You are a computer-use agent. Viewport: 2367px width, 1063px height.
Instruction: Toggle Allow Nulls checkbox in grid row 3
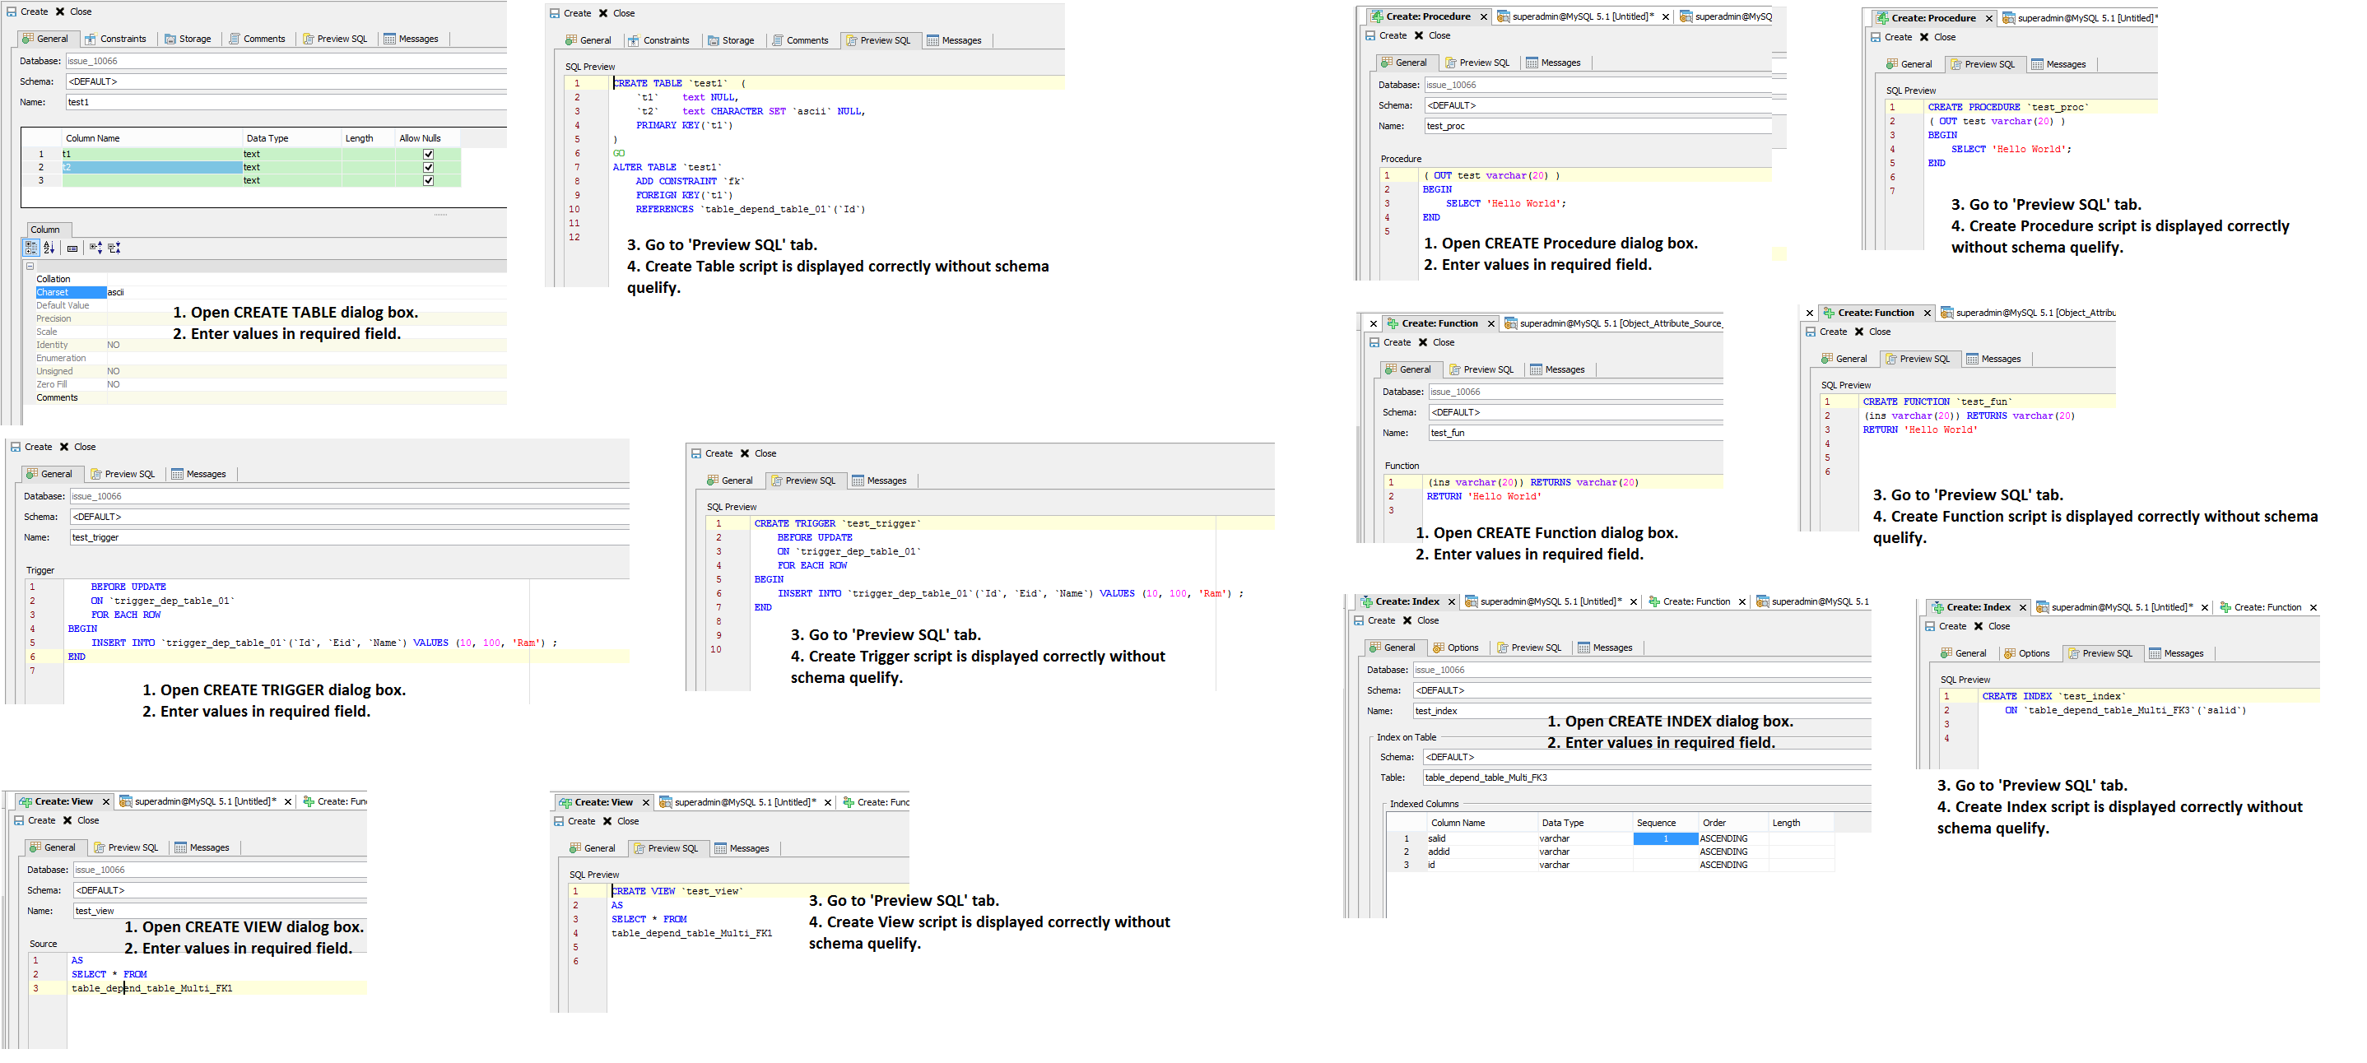428,180
